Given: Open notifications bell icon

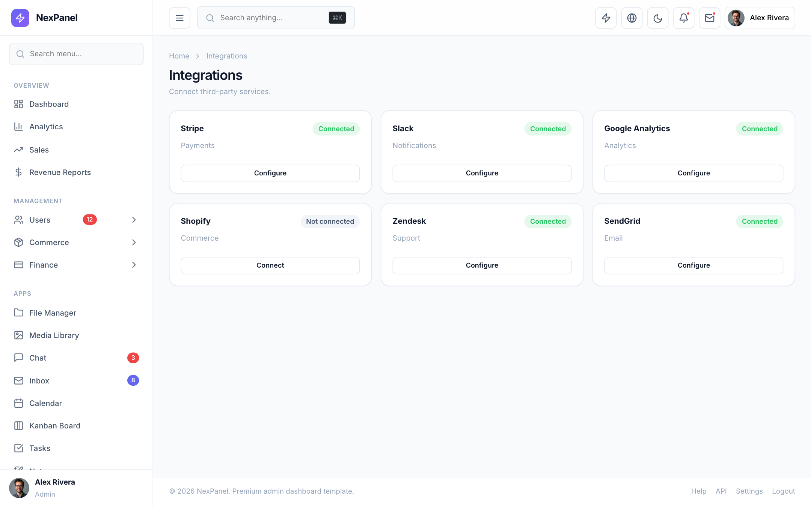Looking at the screenshot, I should pyautogui.click(x=684, y=18).
